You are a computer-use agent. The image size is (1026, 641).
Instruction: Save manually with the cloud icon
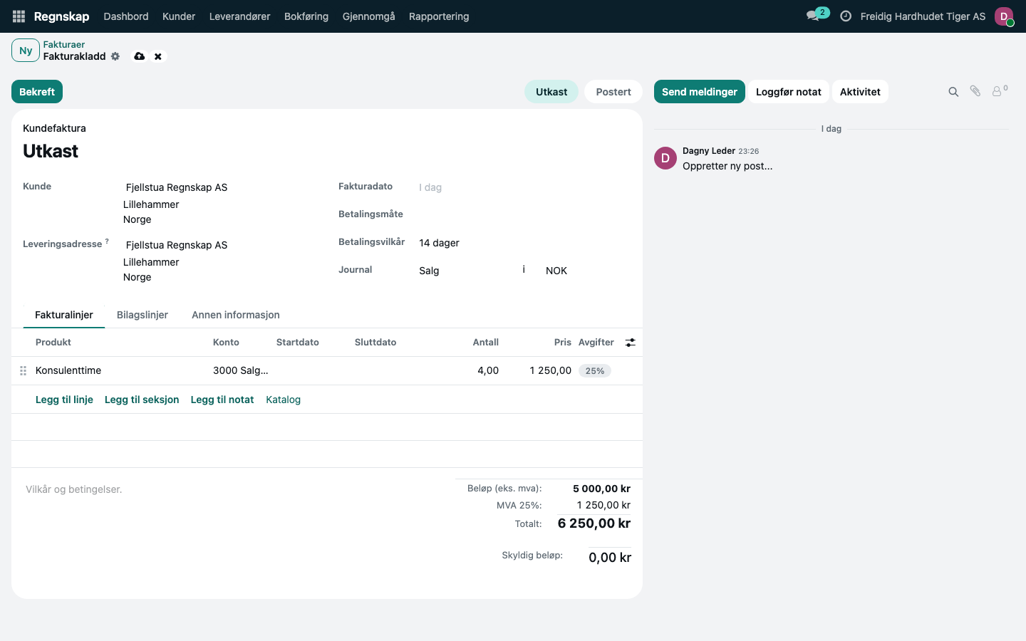[140, 56]
